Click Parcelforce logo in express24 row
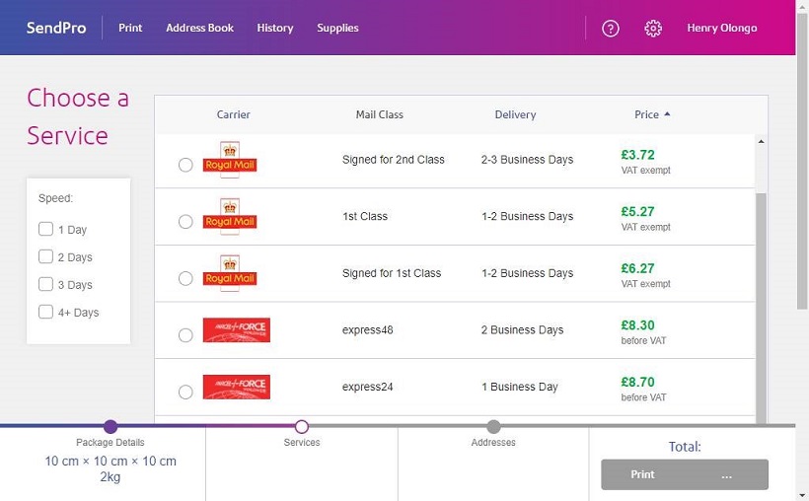 click(x=237, y=387)
